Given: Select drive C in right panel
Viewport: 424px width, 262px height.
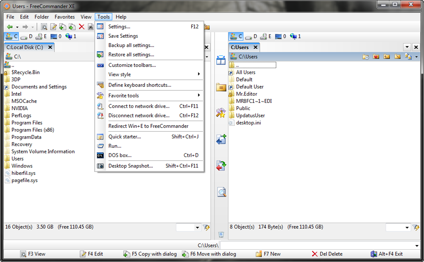Looking at the screenshot, I should (x=236, y=36).
